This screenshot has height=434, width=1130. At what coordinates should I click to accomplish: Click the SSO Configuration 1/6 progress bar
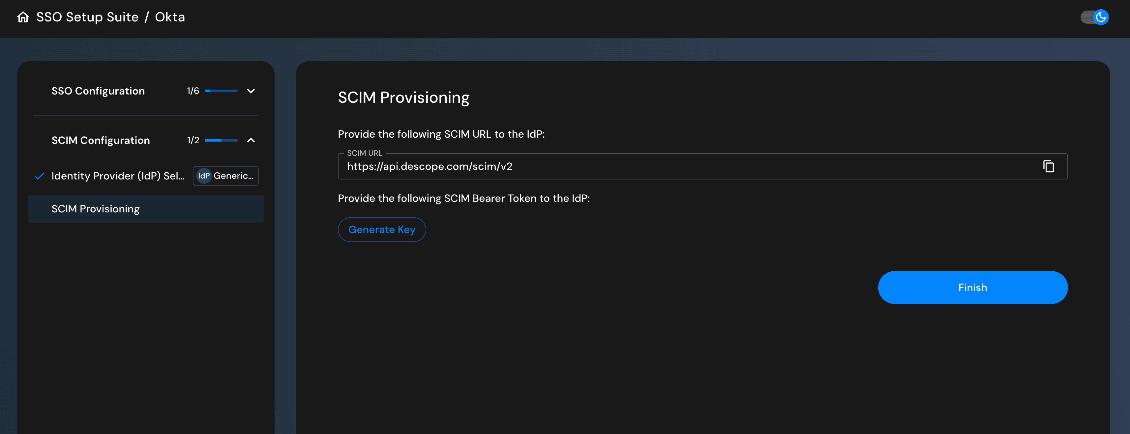click(x=221, y=91)
